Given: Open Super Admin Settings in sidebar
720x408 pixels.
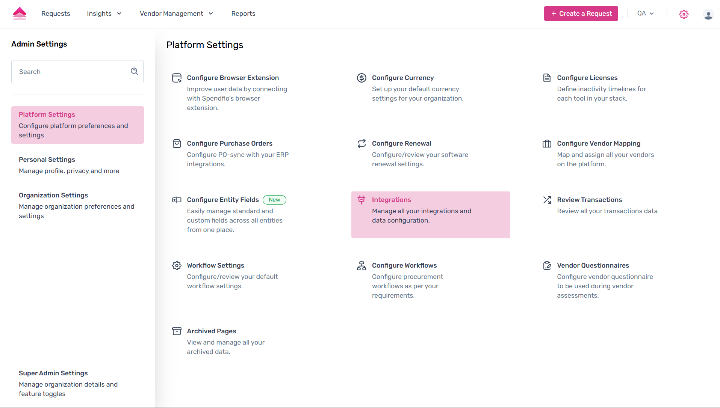Looking at the screenshot, I should [53, 373].
